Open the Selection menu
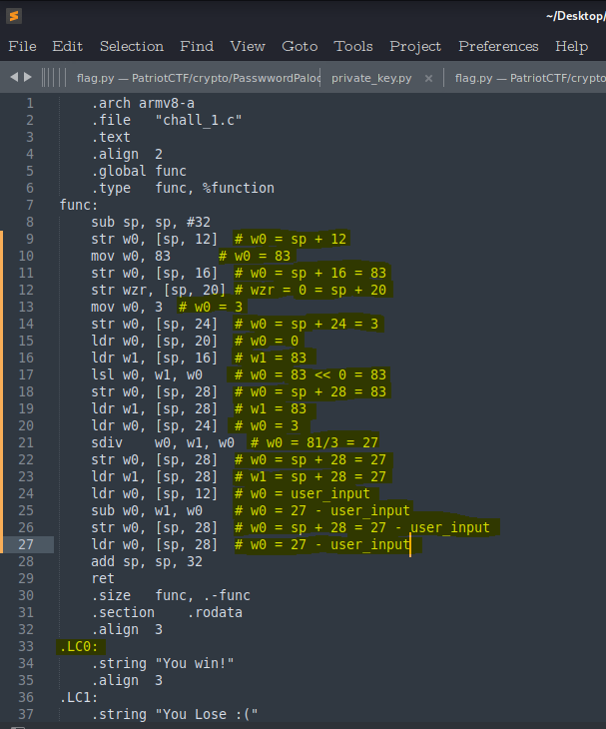Screen dimensions: 606x729 point(132,46)
